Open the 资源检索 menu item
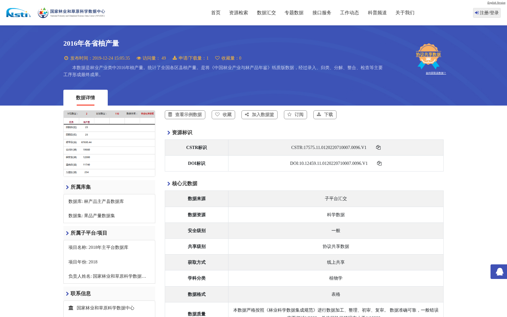507x317 pixels. point(239,13)
